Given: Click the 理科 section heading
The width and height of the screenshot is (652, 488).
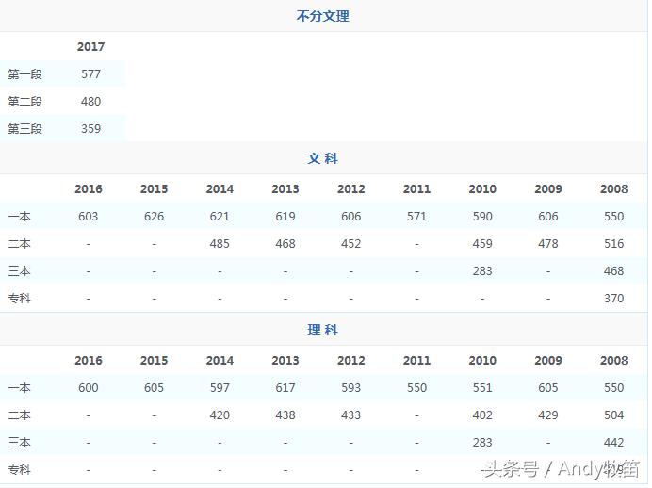Looking at the screenshot, I should [x=322, y=330].
